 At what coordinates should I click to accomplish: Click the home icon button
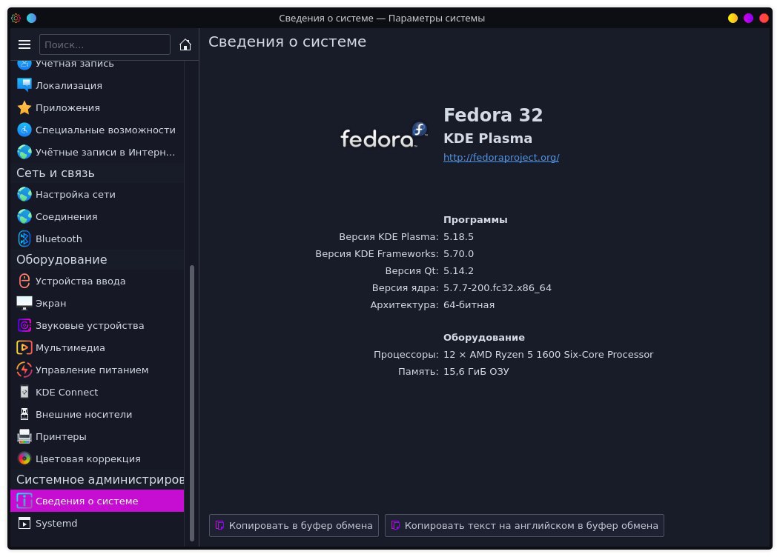pos(185,44)
